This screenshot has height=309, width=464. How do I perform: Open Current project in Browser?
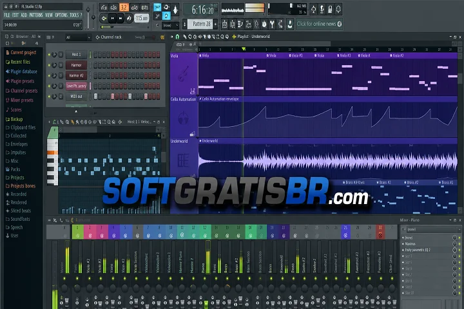click(21, 52)
